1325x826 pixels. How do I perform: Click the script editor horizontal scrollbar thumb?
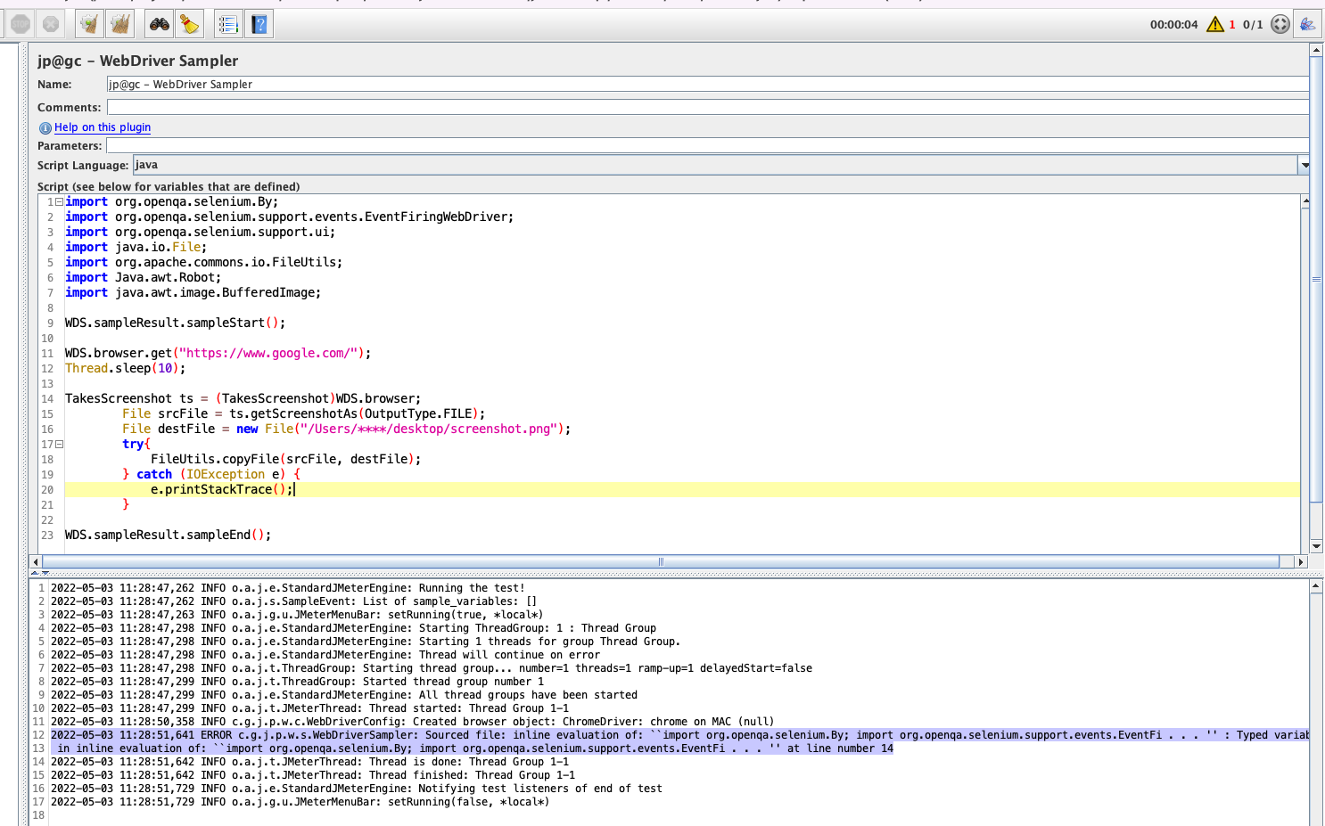(661, 561)
